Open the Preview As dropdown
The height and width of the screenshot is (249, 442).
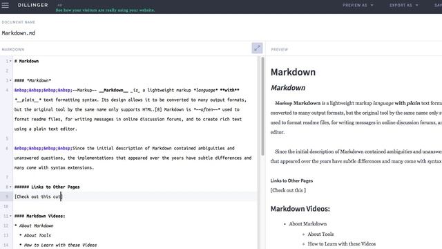click(358, 5)
